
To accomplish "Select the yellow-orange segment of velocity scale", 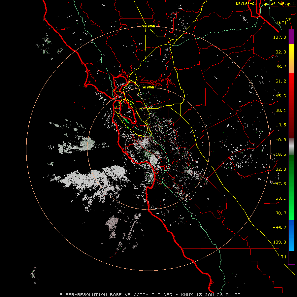I will 291,59.
